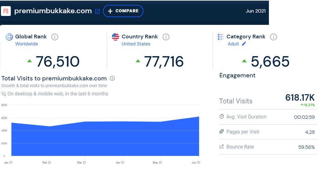319x170 pixels.
Task: Click the Category Rank list icon
Action: 221,37
